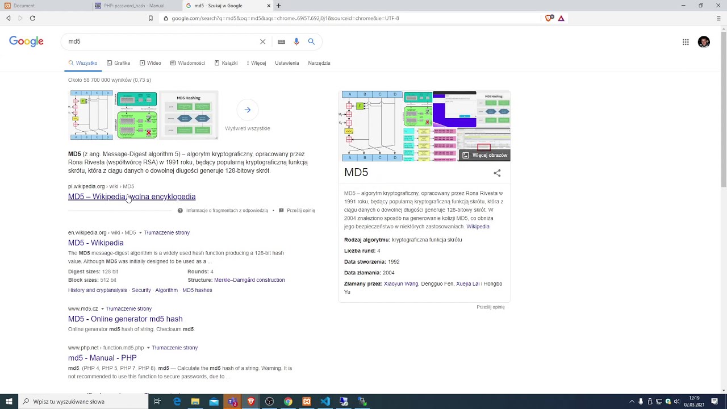Reload the current page
The image size is (727, 409).
32,18
